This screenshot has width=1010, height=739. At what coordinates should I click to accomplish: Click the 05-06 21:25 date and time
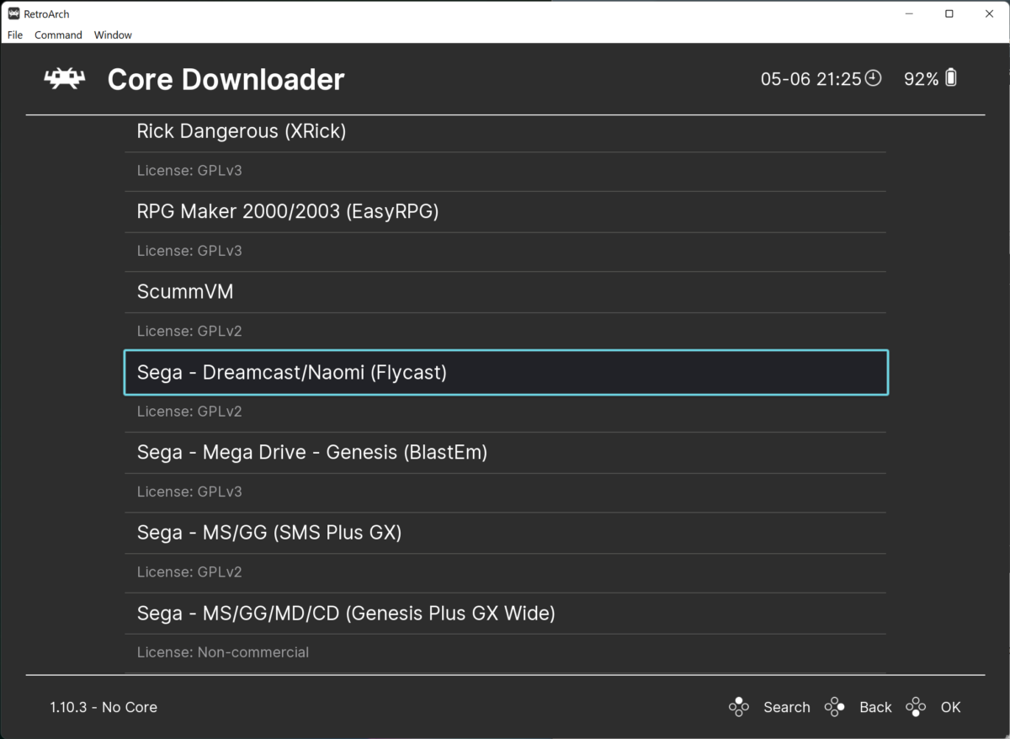pos(811,79)
